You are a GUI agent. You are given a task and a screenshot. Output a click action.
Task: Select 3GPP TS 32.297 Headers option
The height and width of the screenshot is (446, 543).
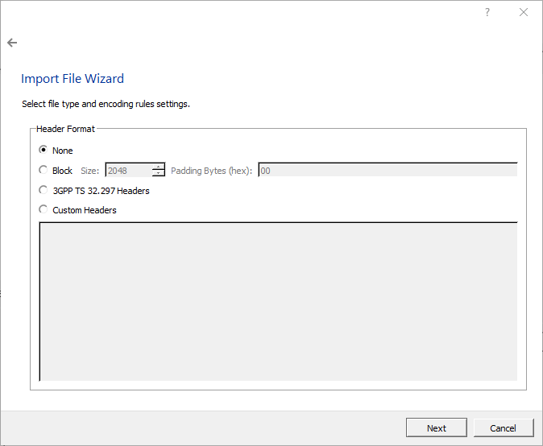pyautogui.click(x=44, y=191)
